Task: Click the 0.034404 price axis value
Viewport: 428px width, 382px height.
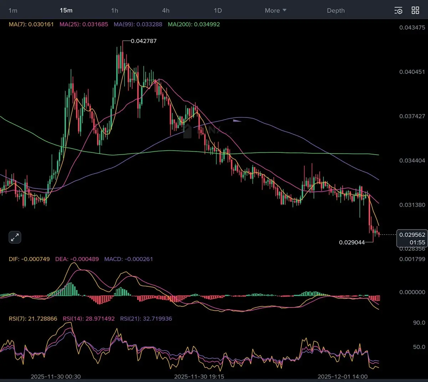Action: [412, 160]
